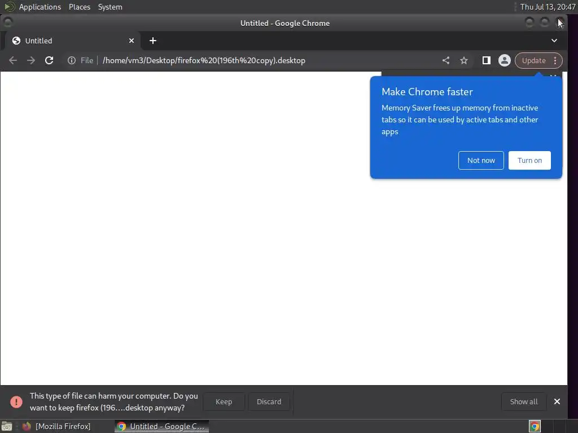Viewport: 578px width, 433px height.
Task: Open Chrome three-dot menu
Action: point(555,60)
